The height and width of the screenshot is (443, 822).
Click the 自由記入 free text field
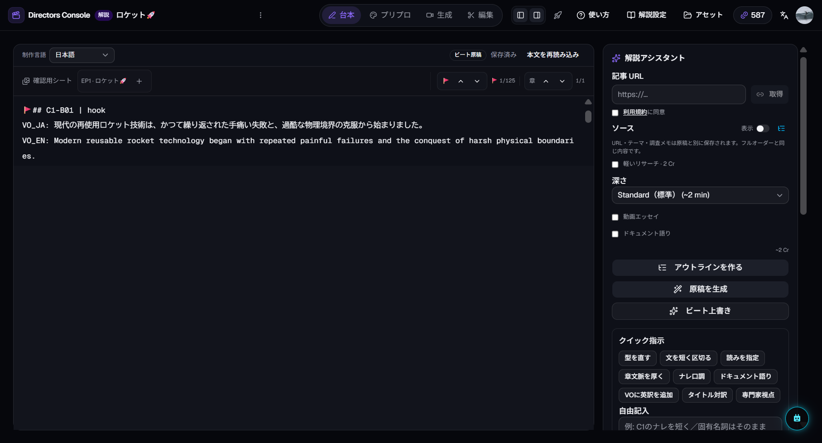[700, 424]
